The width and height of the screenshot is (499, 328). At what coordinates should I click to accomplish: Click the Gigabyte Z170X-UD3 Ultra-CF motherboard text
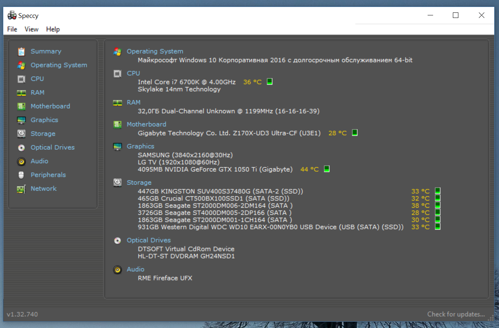point(229,133)
